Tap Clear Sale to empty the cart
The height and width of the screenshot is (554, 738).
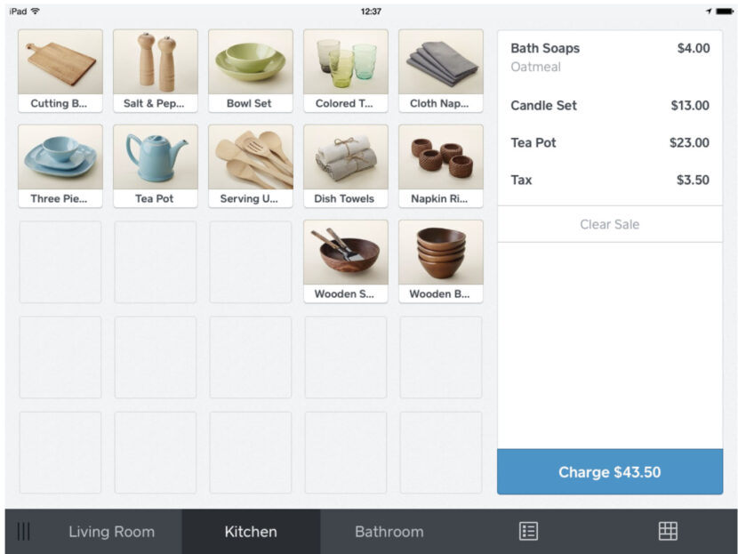pos(610,224)
